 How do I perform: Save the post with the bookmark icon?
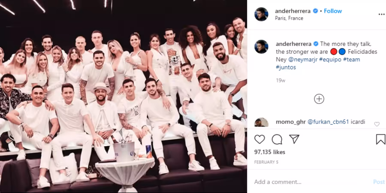[380, 139]
